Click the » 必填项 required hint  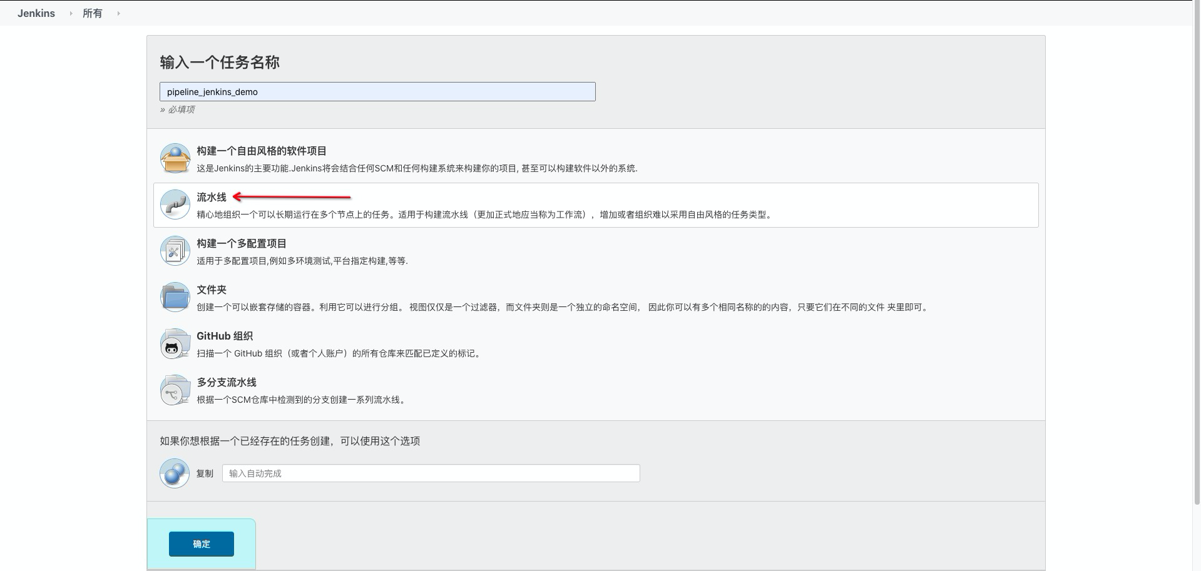(177, 109)
